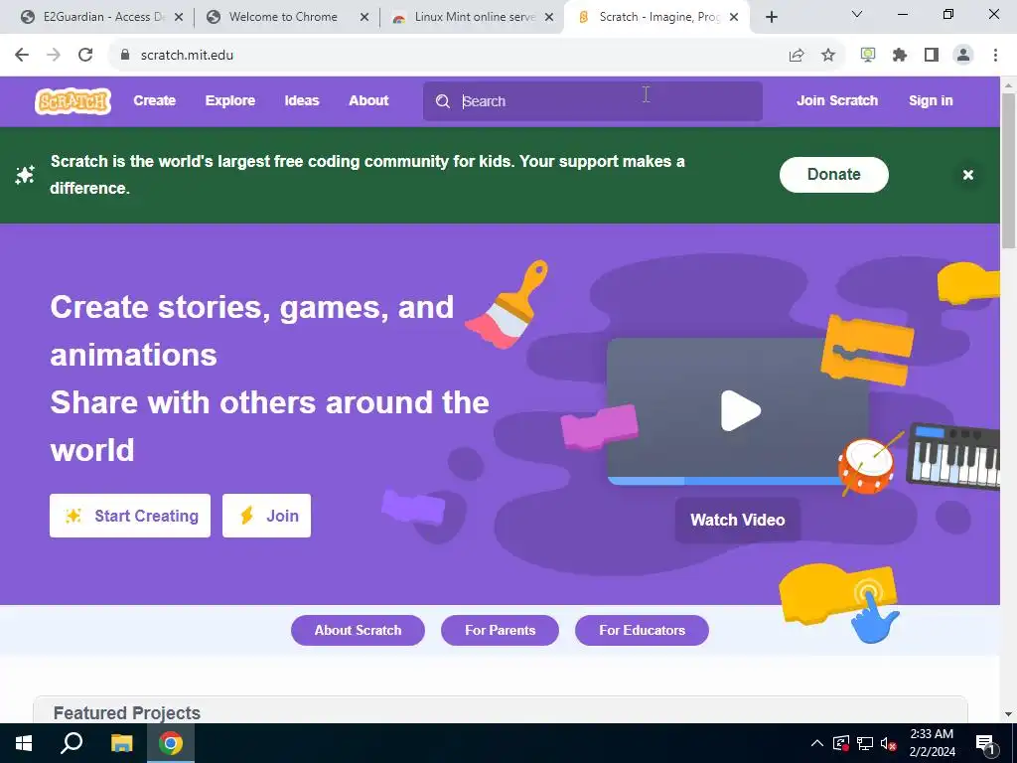Click the green monitor extension icon

(x=868, y=56)
